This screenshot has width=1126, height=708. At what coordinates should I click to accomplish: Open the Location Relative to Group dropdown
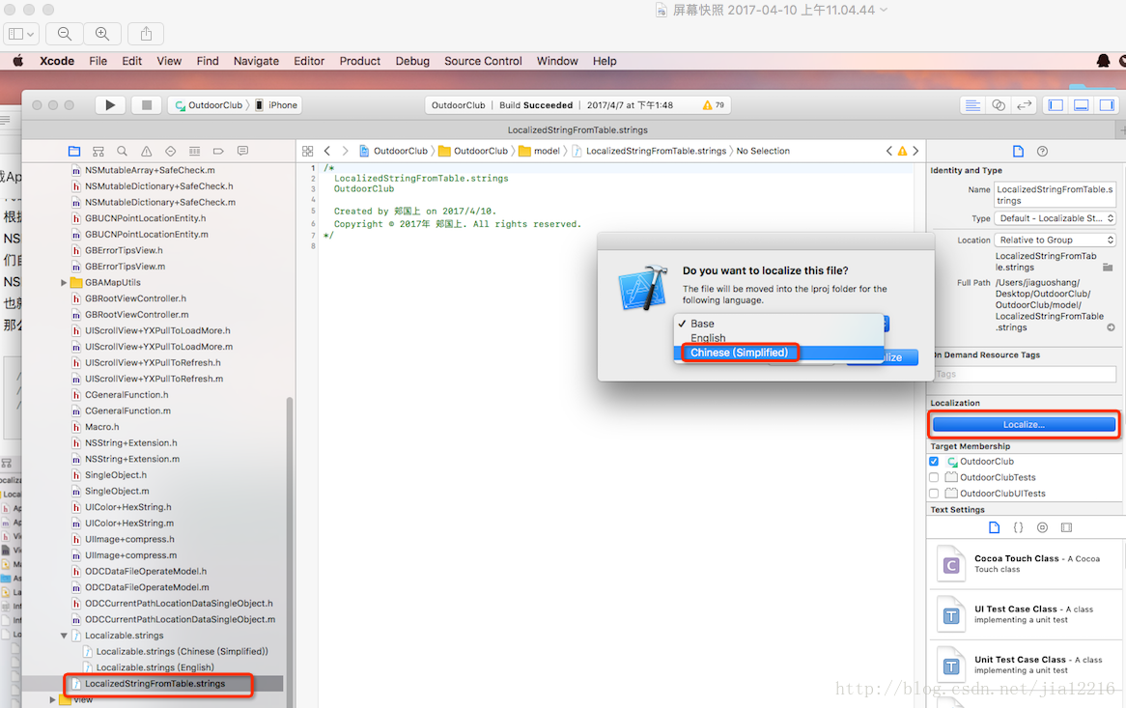(1055, 240)
